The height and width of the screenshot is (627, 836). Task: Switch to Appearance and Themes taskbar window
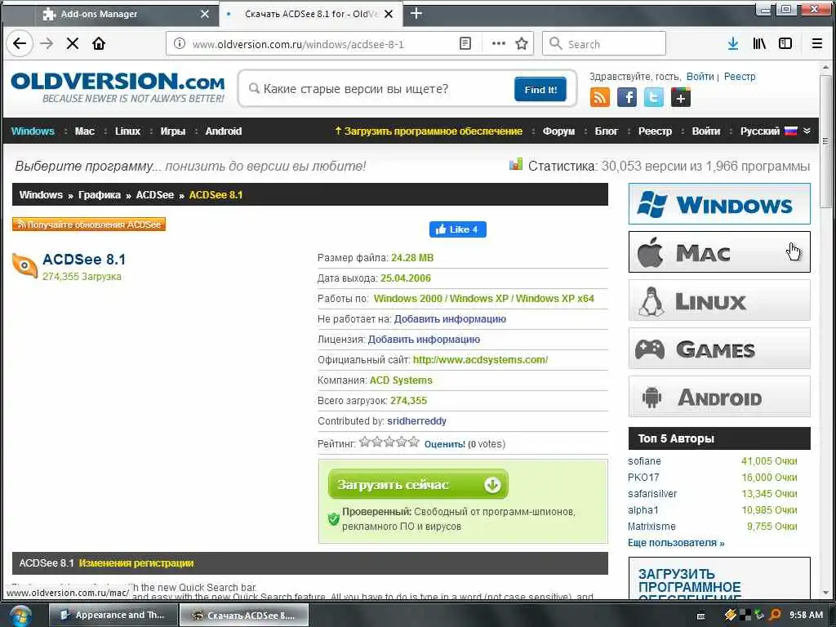113,616
